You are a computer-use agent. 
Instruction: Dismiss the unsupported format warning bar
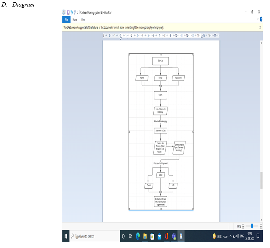click(260, 28)
